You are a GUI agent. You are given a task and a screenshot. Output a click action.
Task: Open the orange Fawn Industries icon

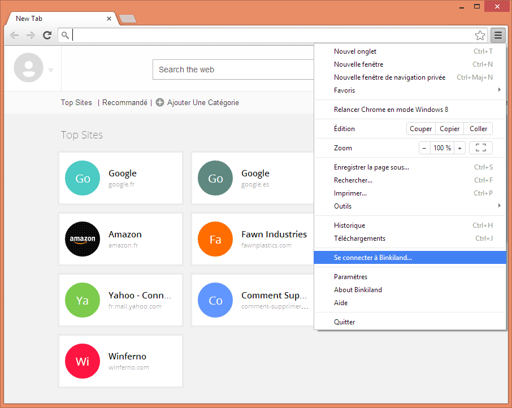pyautogui.click(x=215, y=239)
